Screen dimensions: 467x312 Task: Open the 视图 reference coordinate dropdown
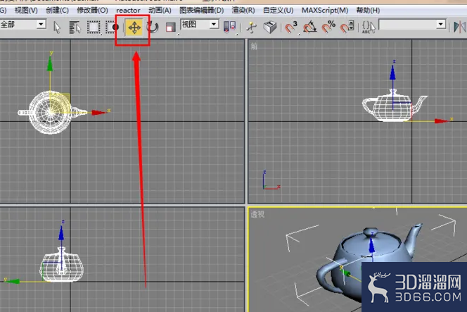coord(214,24)
